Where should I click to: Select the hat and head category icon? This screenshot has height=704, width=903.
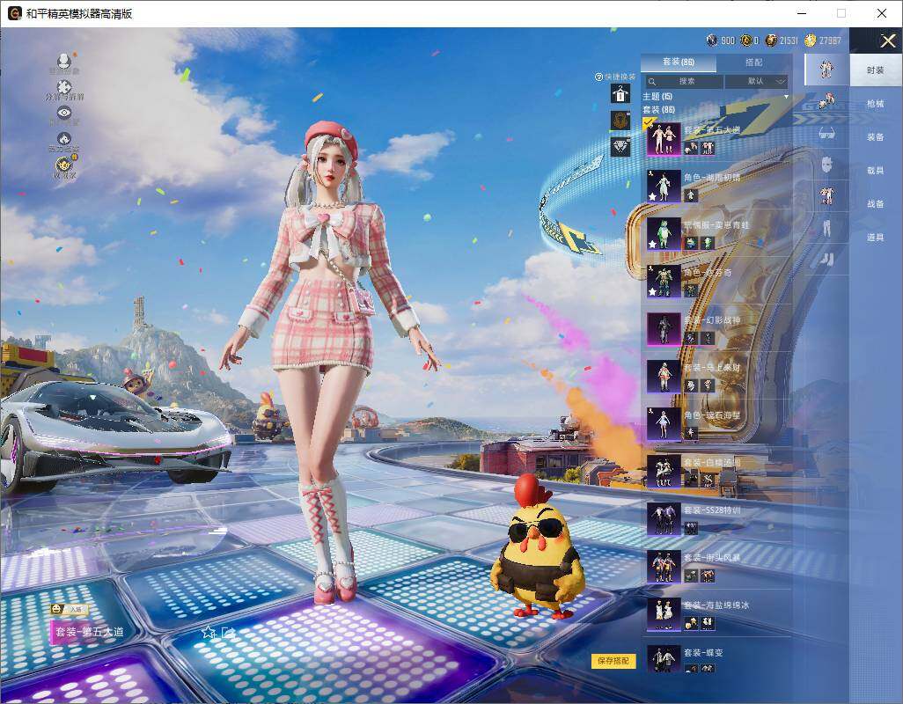tap(826, 102)
